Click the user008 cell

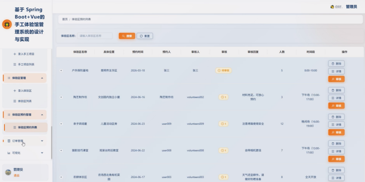pos(166,150)
